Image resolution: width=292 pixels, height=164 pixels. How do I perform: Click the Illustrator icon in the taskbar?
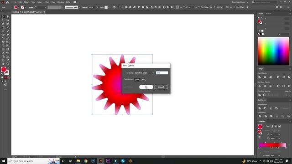pos(100,161)
